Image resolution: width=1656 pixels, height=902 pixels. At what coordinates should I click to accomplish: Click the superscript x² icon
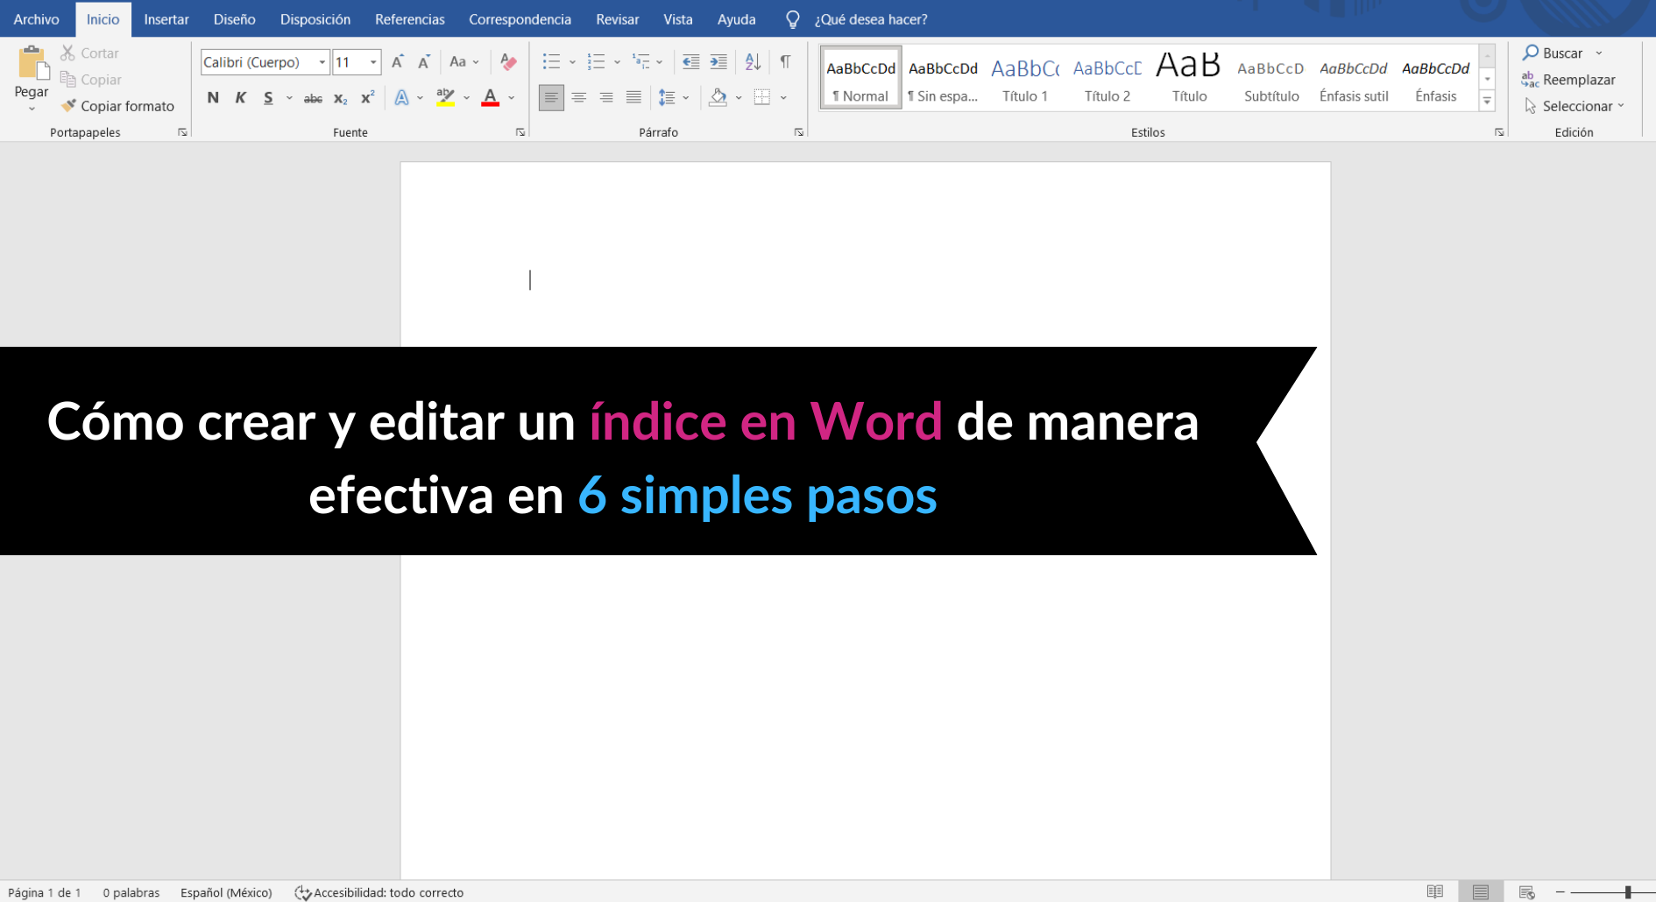point(368,97)
